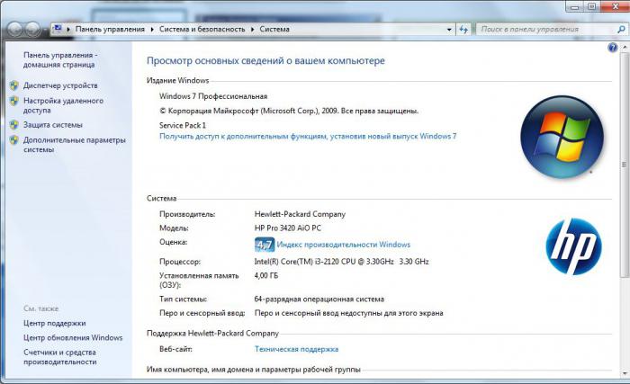Click the refresh icon next to the address bar
The width and height of the screenshot is (630, 384).
[x=463, y=29]
